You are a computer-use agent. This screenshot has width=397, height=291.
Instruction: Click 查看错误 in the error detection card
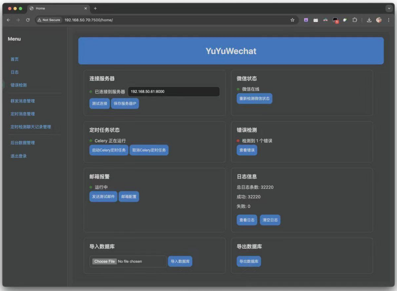pos(246,149)
